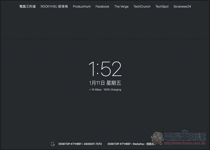Click the '> 10 Mbps · 100% Charging' status text
The image size is (210, 150).
coord(105,90)
